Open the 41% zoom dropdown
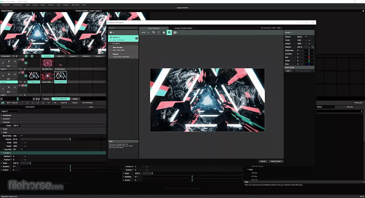Image resolution: width=365 pixels, height=198 pixels. 145,33
